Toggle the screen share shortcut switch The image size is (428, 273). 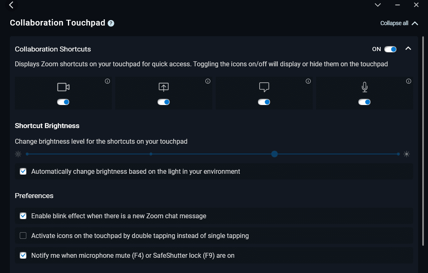163,102
